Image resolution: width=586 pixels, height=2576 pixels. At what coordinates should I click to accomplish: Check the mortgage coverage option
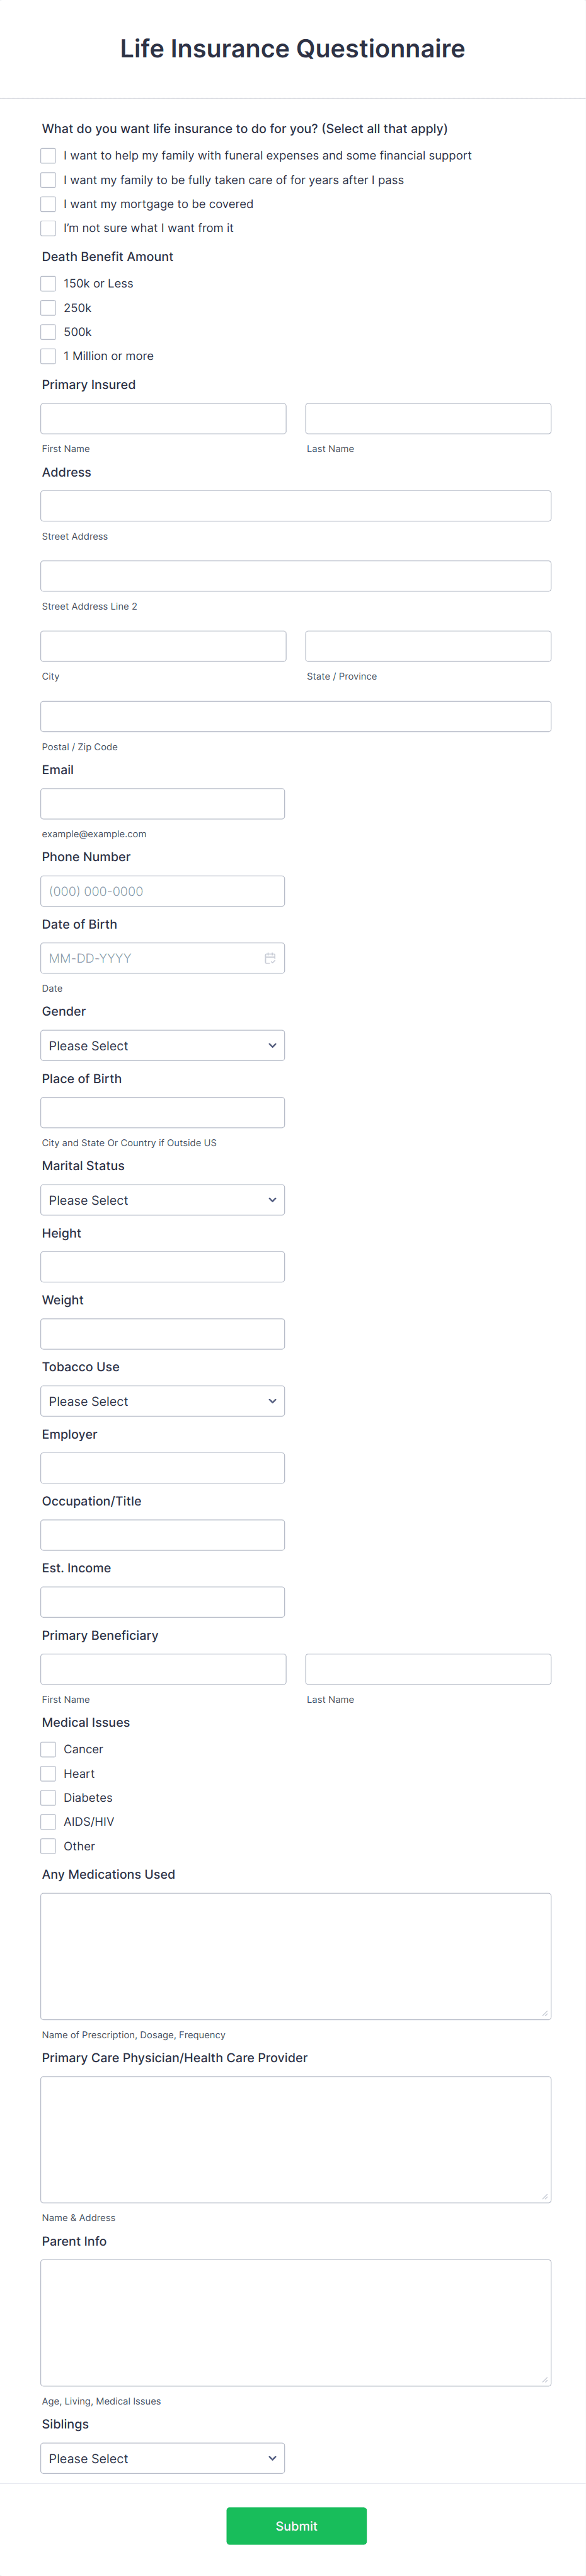(48, 204)
